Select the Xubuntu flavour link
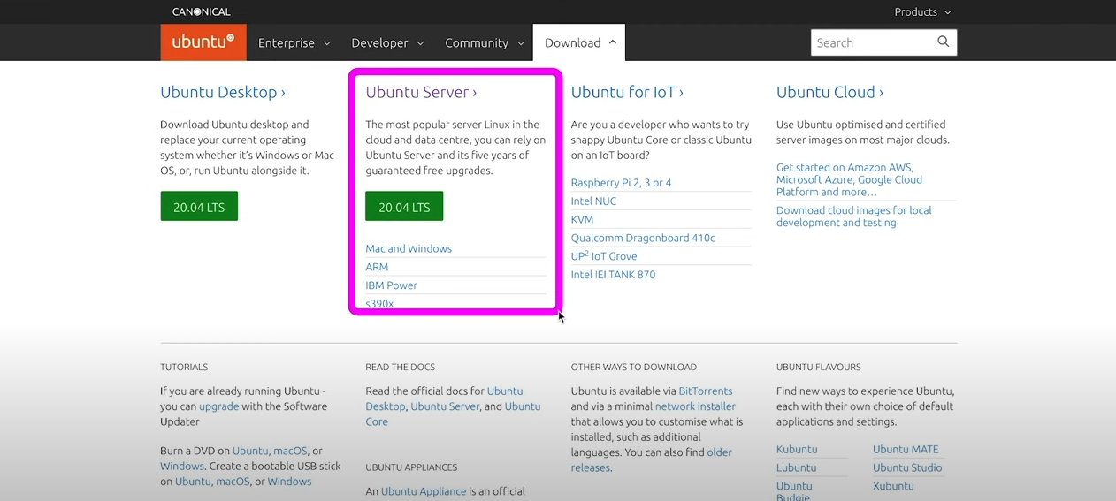Viewport: 1116px width, 501px height. tap(893, 486)
